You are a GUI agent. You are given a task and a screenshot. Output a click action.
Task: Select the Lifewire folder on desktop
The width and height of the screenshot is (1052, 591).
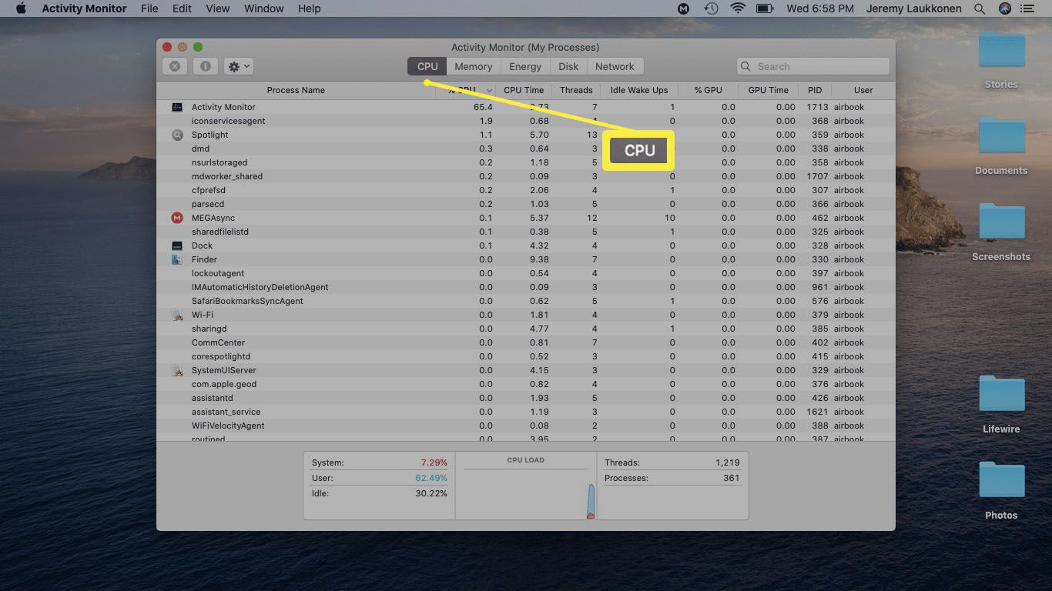pos(1001,405)
